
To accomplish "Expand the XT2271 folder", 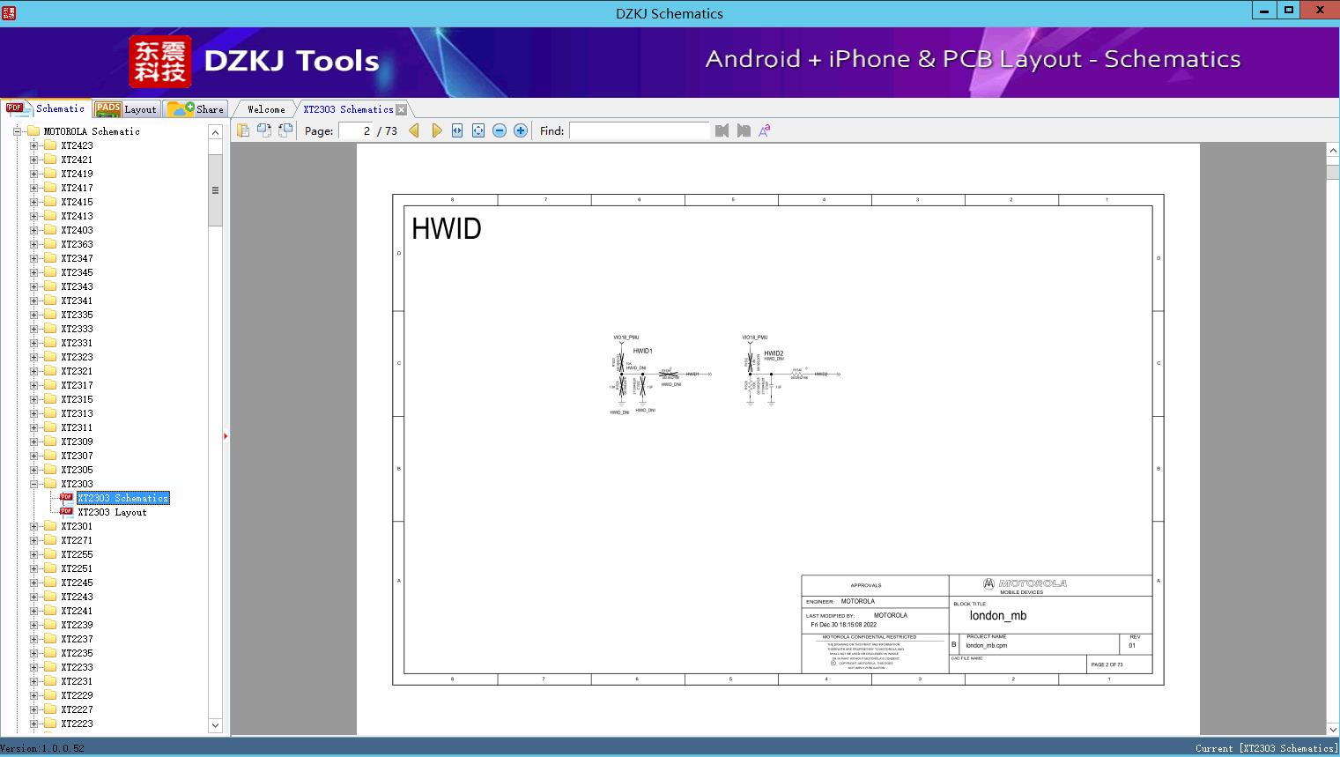I will [x=33, y=540].
